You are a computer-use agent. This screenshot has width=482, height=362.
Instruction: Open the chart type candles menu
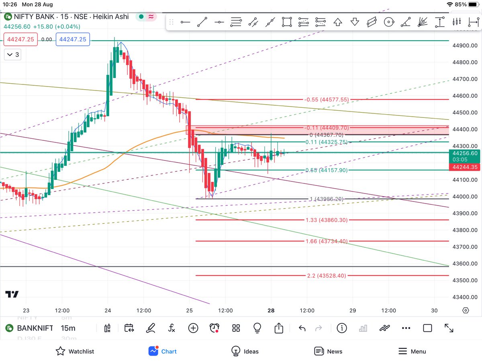coord(107,328)
